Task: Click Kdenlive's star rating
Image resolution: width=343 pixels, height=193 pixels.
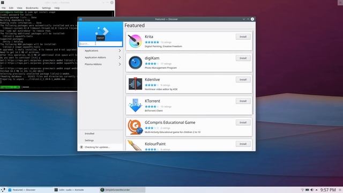Action: click(152, 85)
